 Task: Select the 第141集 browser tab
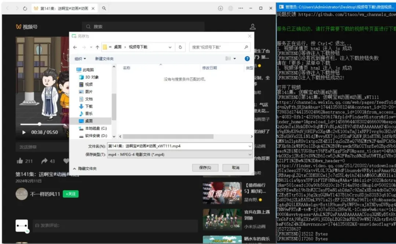click(x=64, y=8)
